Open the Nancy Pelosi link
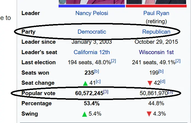Viewport: 191px width, 123px height. (x=92, y=13)
